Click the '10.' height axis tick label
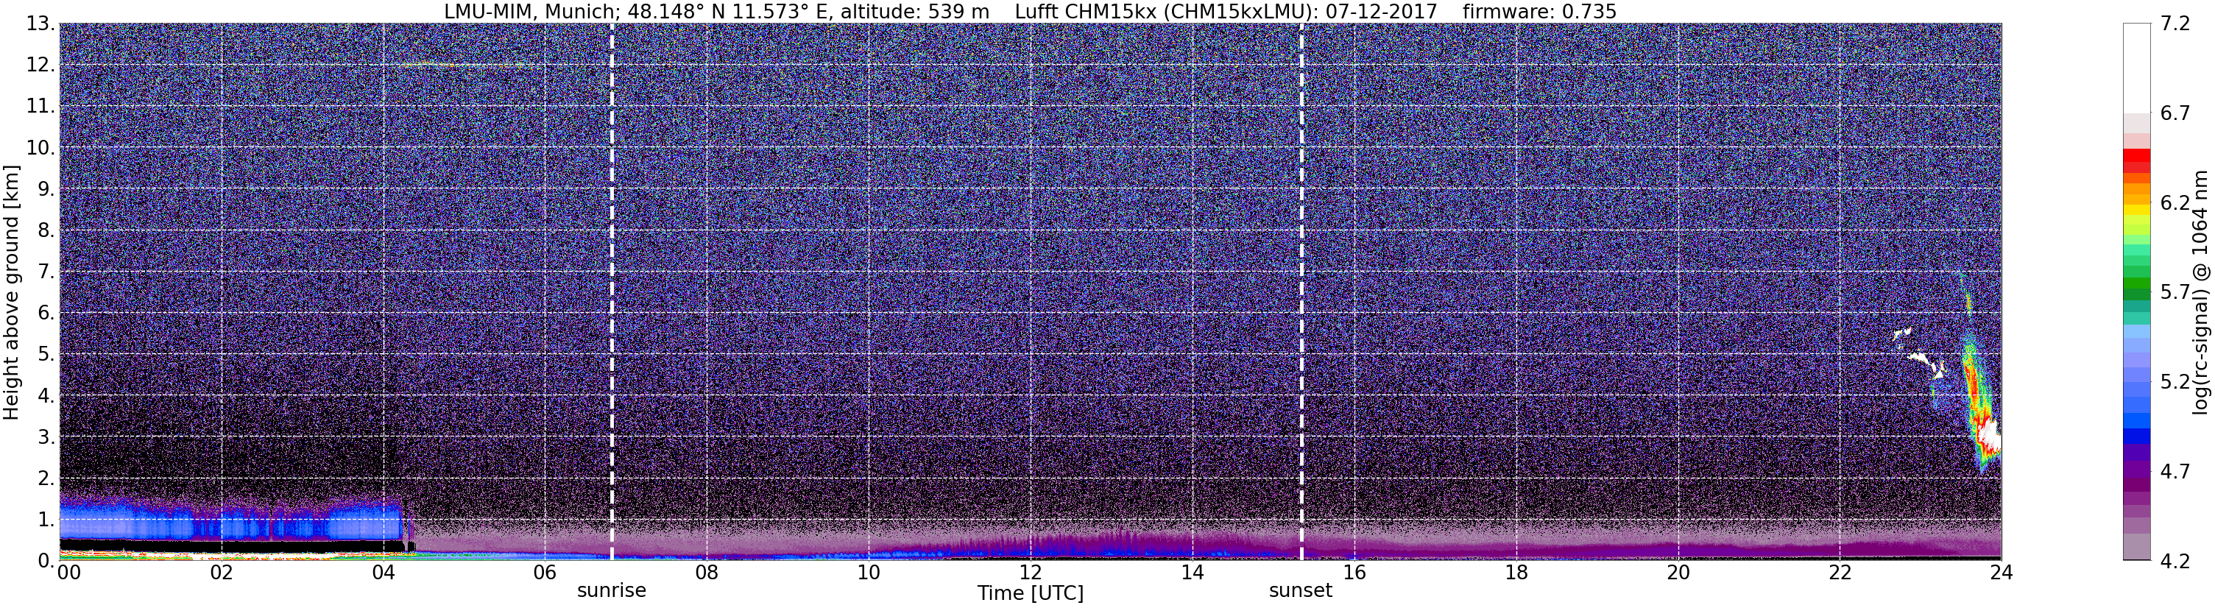Image resolution: width=2215 pixels, height=608 pixels. [x=40, y=148]
